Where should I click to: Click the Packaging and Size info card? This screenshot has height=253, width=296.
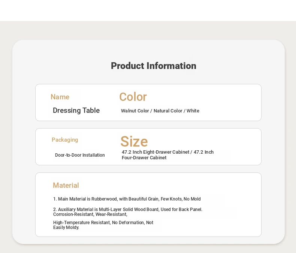148,147
